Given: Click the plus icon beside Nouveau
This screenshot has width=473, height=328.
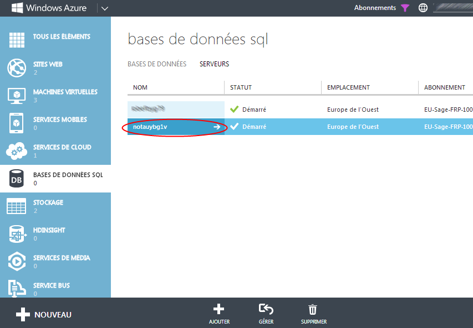Looking at the screenshot, I should 23,315.
